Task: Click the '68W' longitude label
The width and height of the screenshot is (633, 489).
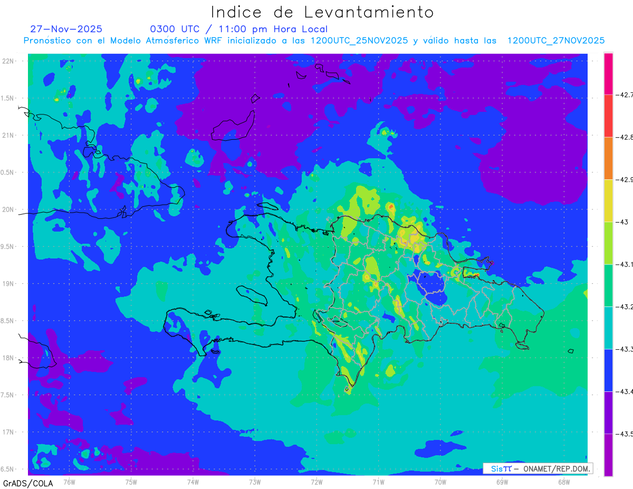Action: click(x=563, y=481)
